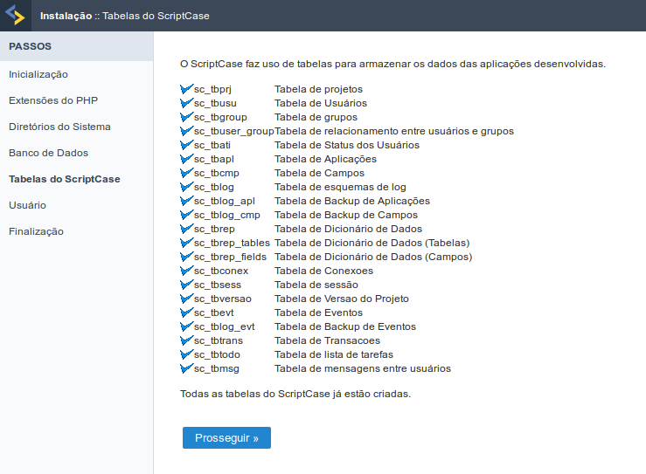Click 'Tabela de projetos' description
The width and height of the screenshot is (646, 474).
point(318,89)
